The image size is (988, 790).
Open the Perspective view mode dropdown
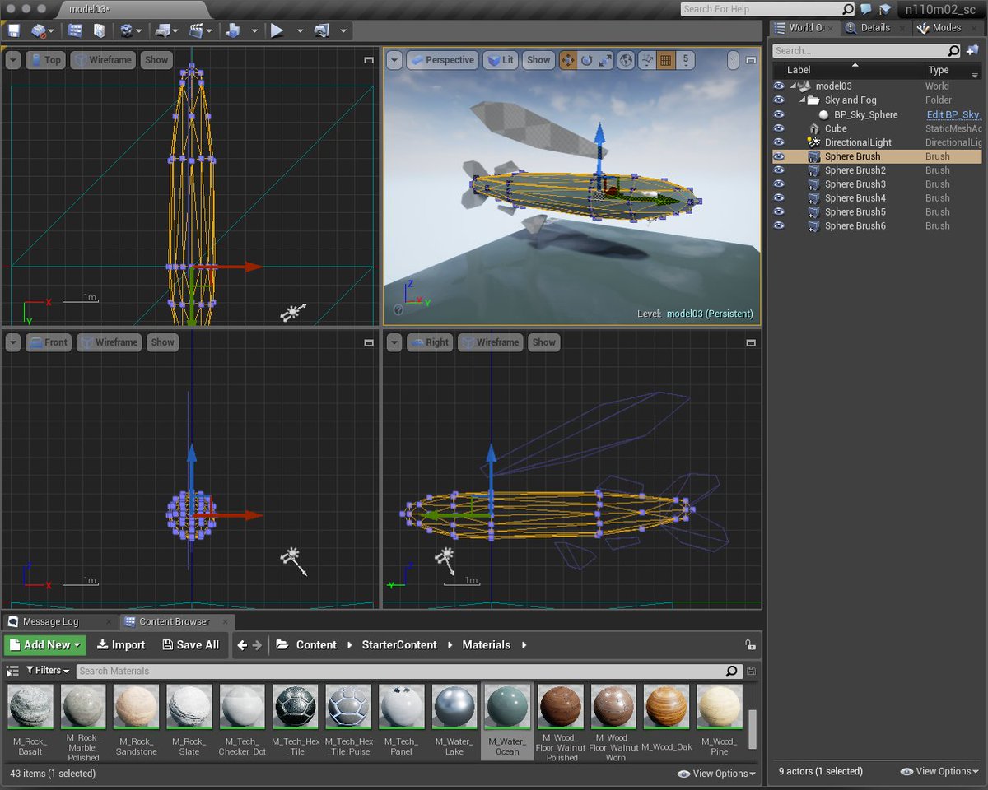pos(449,59)
